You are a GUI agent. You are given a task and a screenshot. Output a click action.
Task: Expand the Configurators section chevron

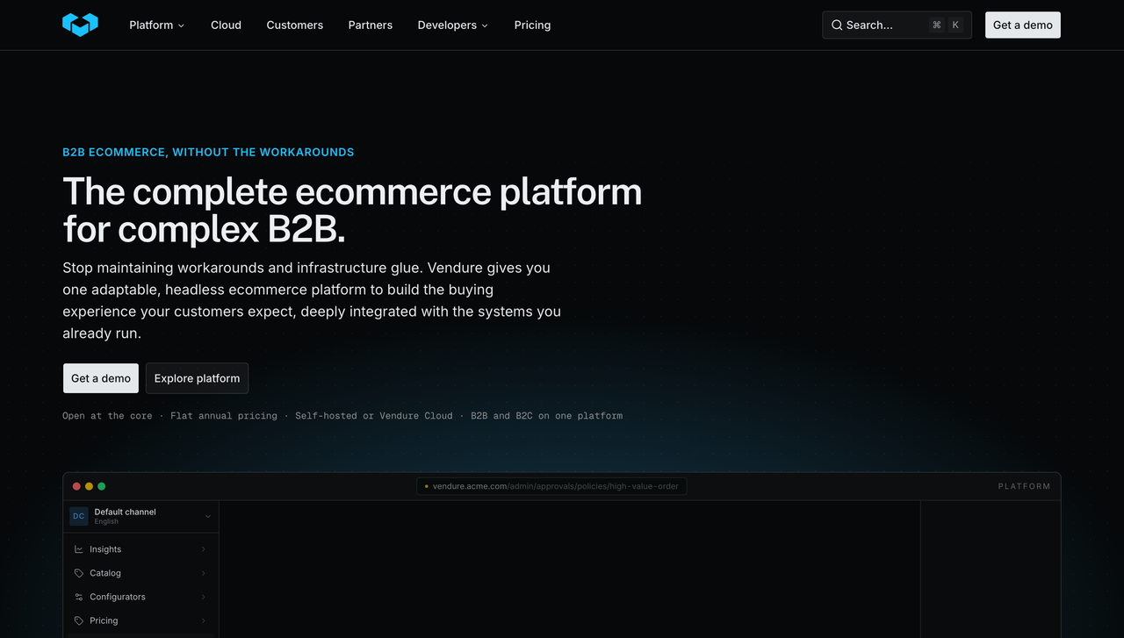pyautogui.click(x=203, y=597)
